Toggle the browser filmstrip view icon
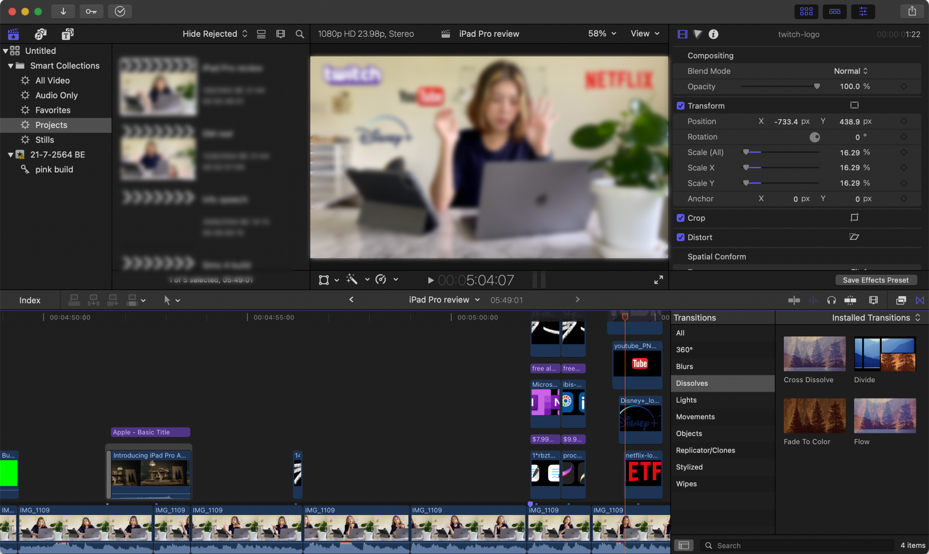Image resolution: width=929 pixels, height=554 pixels. pyautogui.click(x=281, y=34)
